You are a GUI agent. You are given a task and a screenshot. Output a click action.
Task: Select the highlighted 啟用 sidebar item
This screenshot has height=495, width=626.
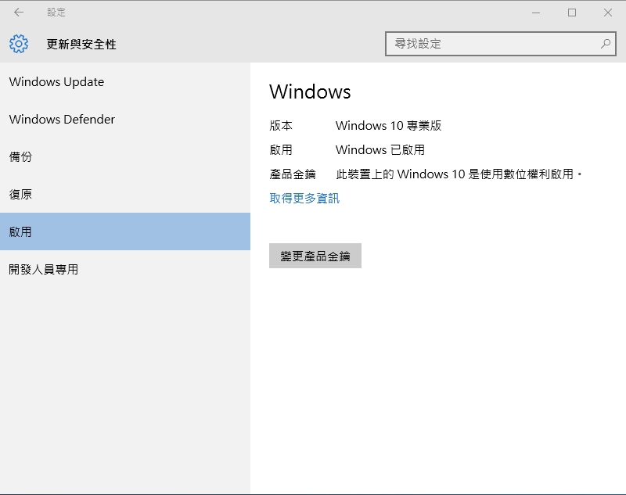point(20,232)
